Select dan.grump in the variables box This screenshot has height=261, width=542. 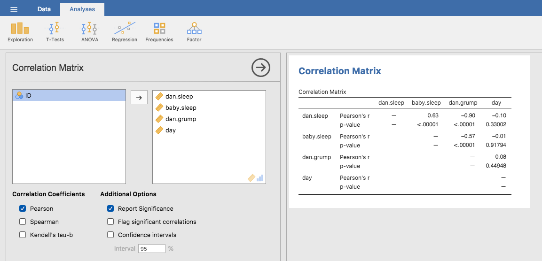coord(181,119)
